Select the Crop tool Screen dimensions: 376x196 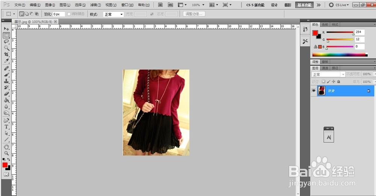click(x=6, y=54)
